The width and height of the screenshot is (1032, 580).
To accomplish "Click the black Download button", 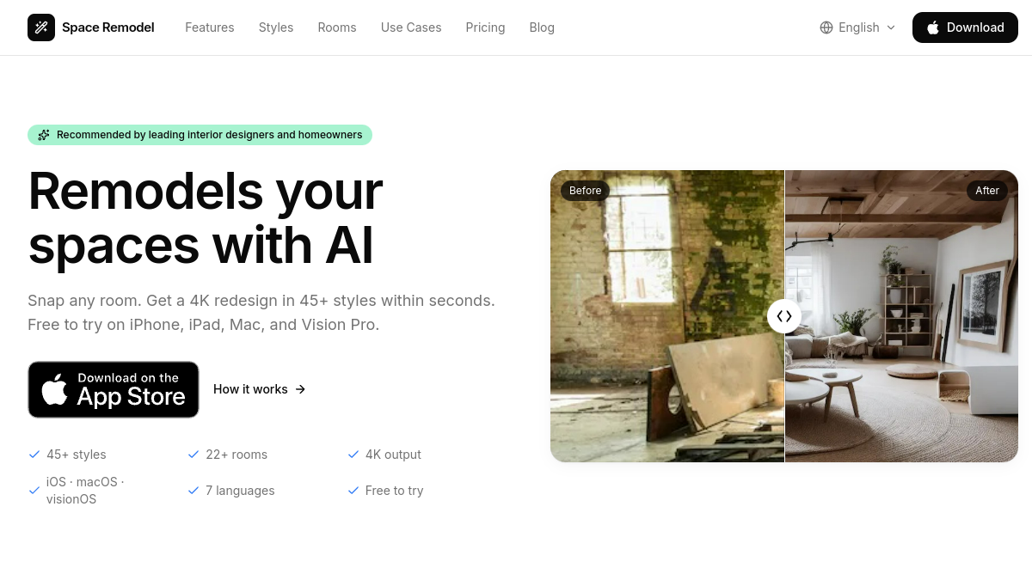I will [x=965, y=27].
